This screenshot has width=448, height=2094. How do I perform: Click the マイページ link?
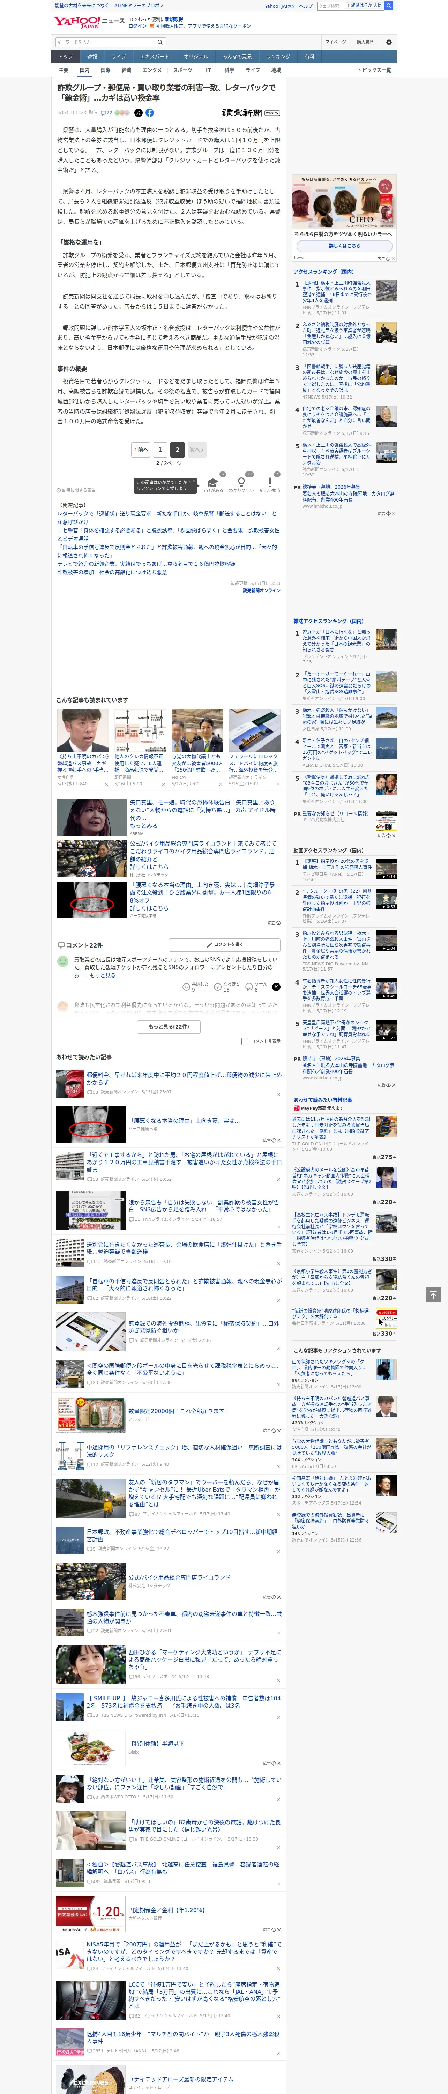click(335, 42)
